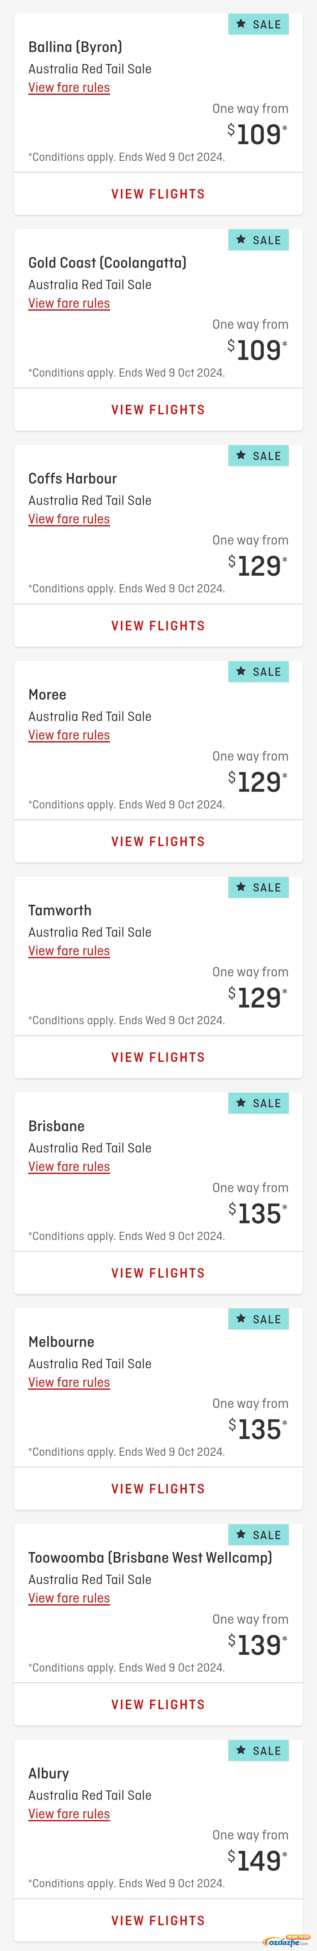The image size is (317, 1951).
Task: Click the SALE star icon on Ballina card
Action: pos(241,24)
